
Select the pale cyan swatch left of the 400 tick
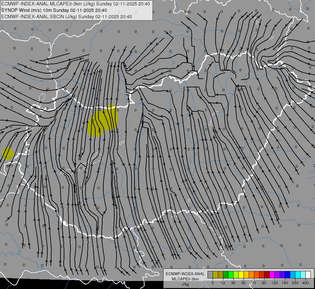[303, 275]
